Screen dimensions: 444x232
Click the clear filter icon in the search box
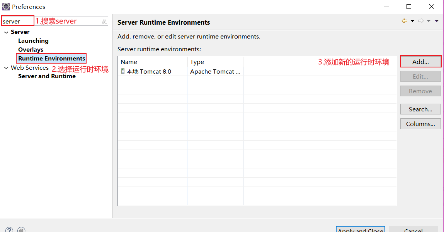click(104, 21)
